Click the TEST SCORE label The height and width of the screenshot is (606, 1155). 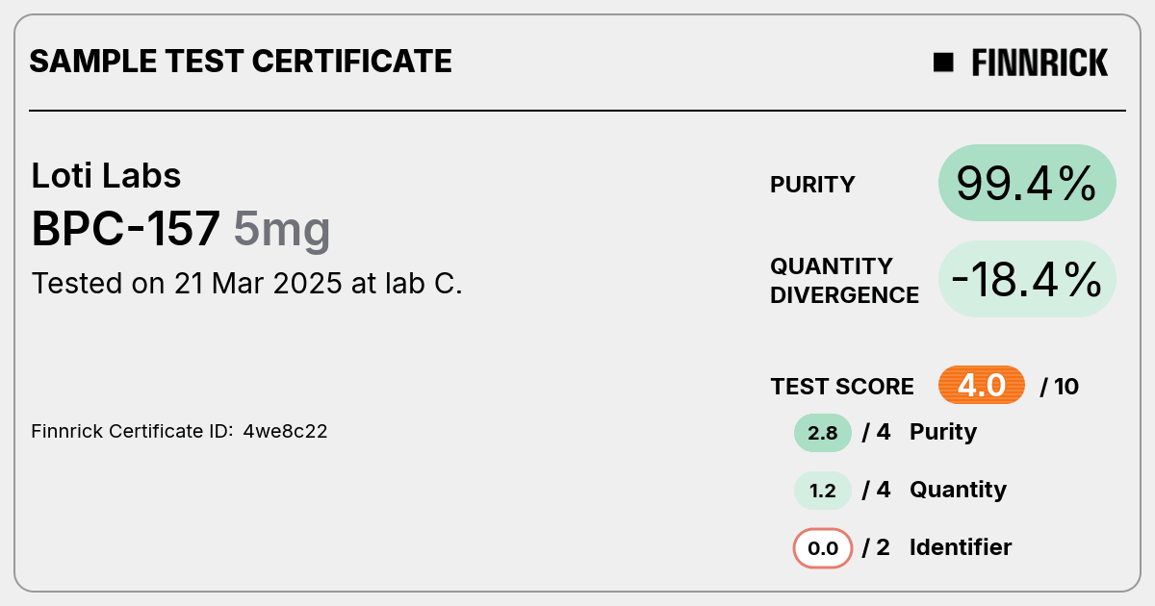click(842, 387)
